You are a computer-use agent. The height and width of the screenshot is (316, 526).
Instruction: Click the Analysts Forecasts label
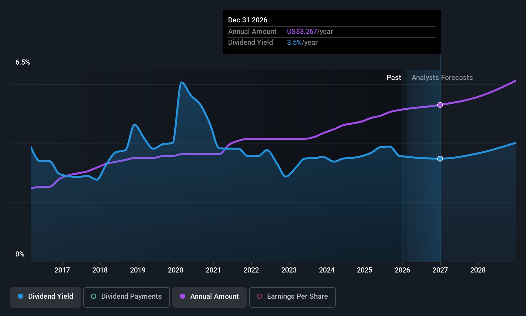pos(442,78)
